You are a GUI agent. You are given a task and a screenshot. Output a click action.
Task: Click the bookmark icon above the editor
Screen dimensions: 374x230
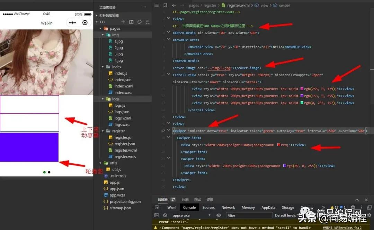pyautogui.click(x=165, y=5)
